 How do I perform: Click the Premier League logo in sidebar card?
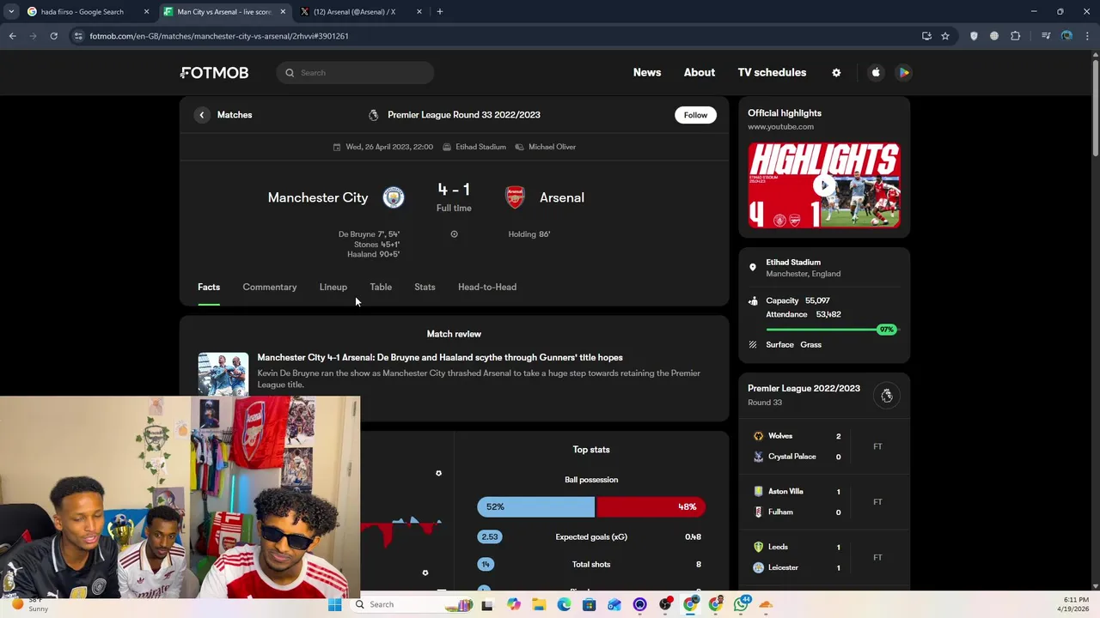point(887,396)
